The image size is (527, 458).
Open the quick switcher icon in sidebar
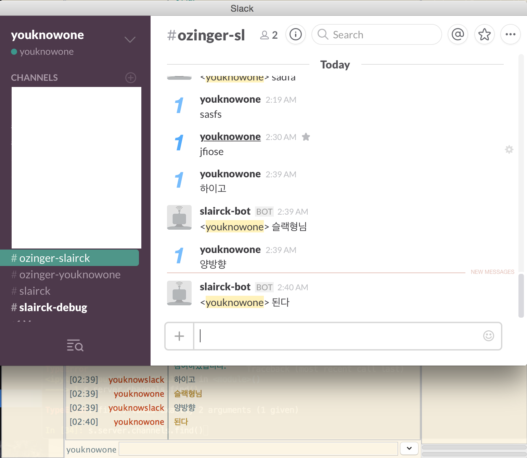pos(75,345)
